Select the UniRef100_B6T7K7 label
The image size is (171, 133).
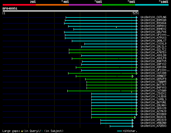pos(153,85)
